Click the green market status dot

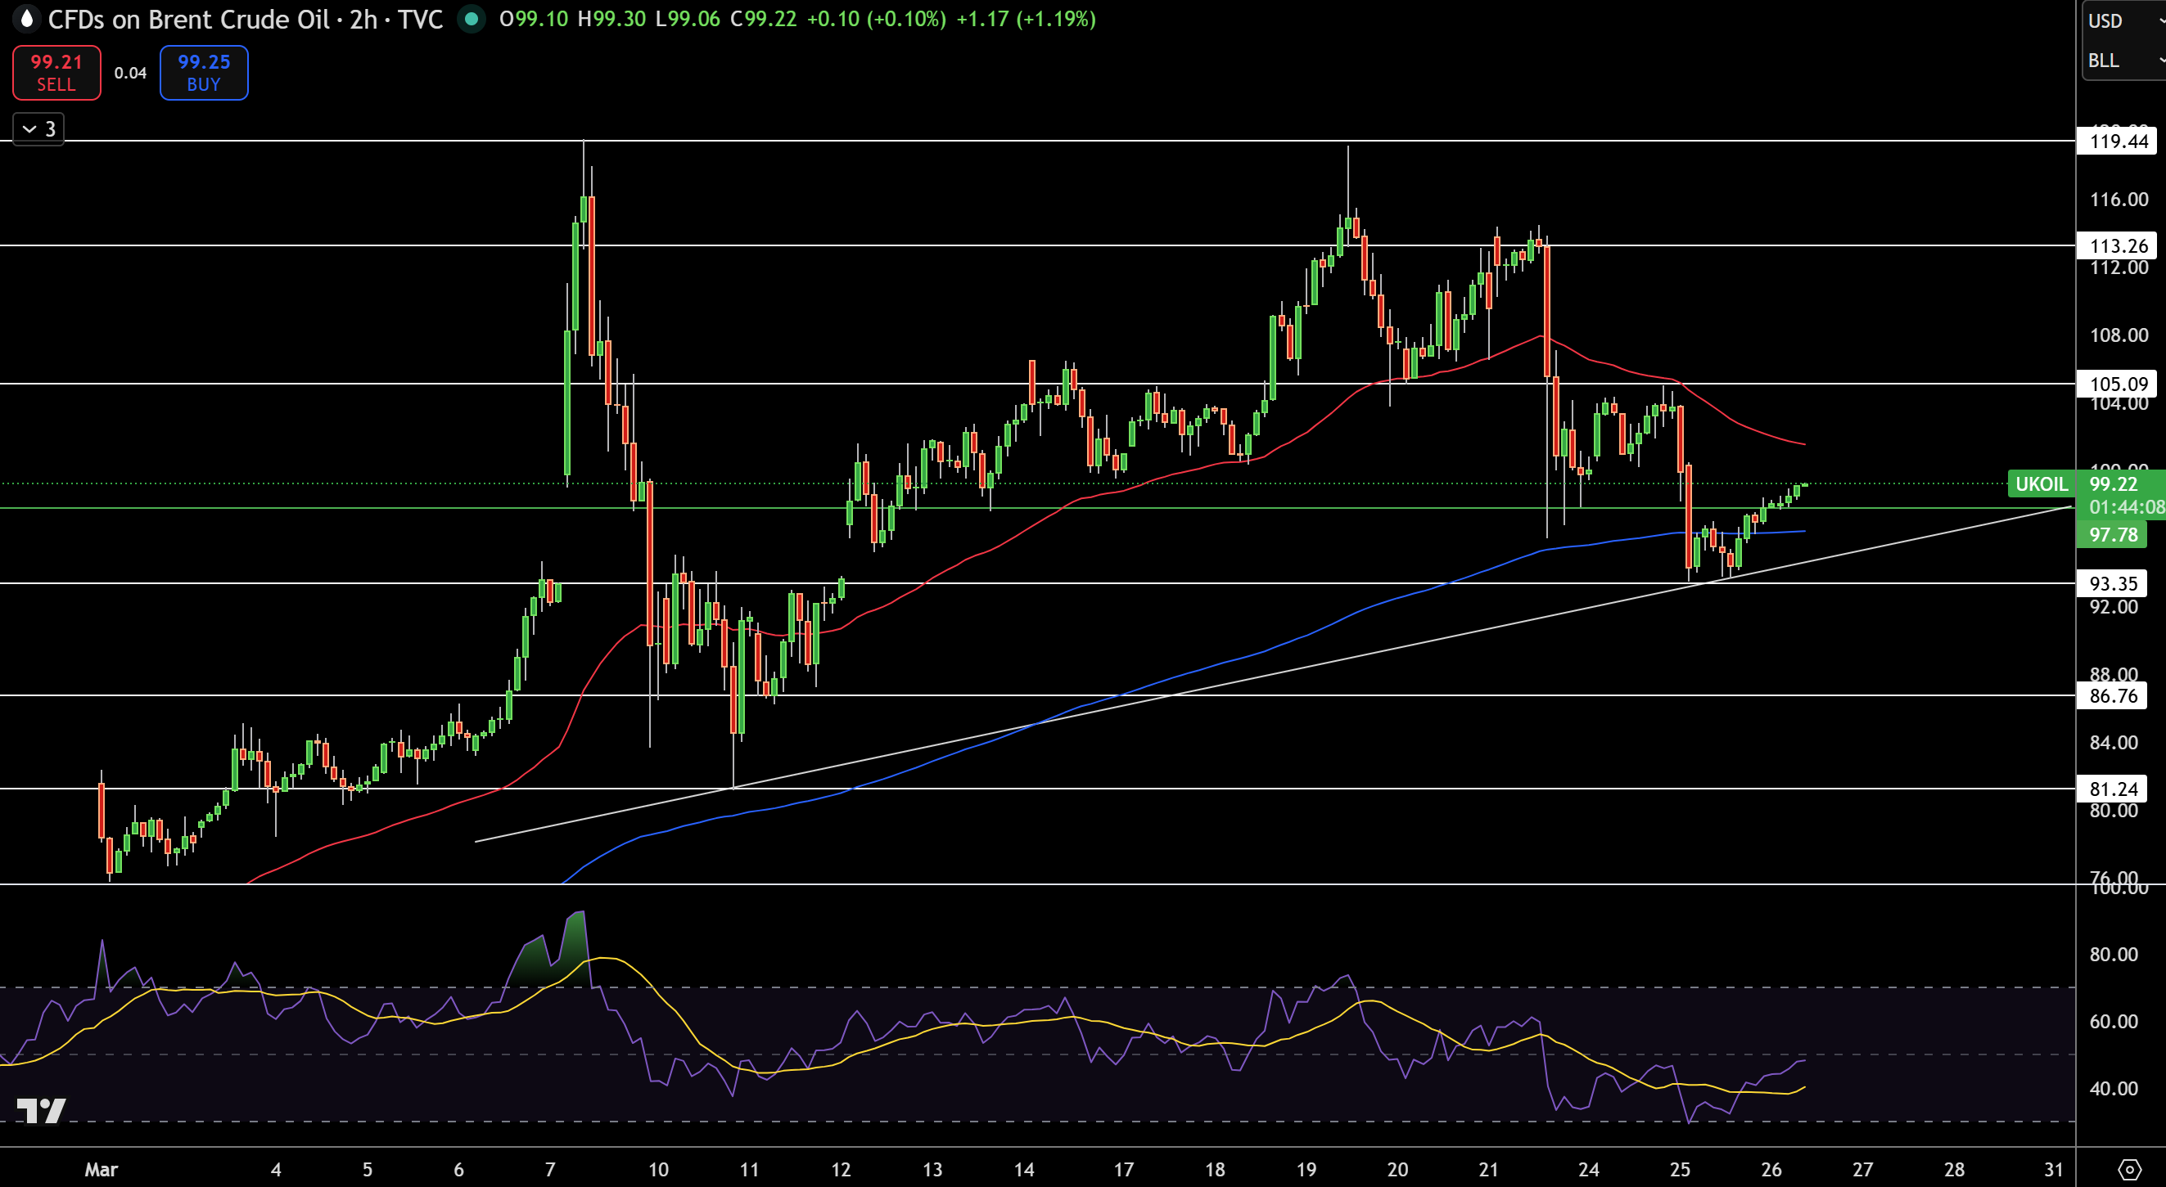click(x=472, y=19)
